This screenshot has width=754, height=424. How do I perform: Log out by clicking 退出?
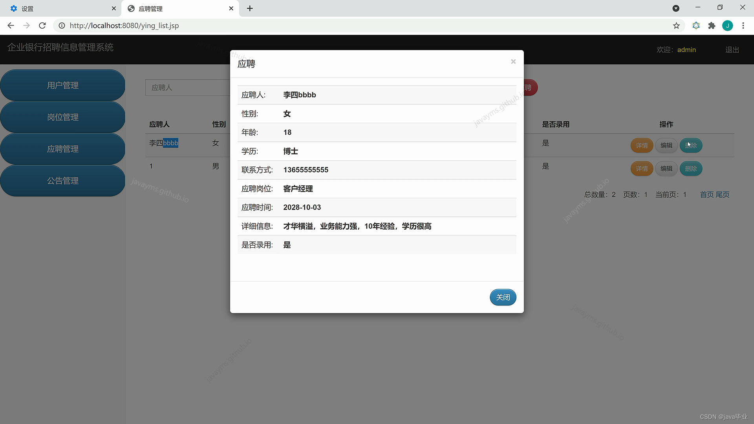[x=732, y=49]
